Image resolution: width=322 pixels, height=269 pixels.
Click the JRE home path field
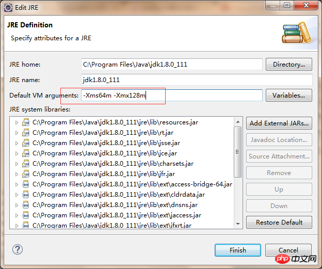coord(172,65)
